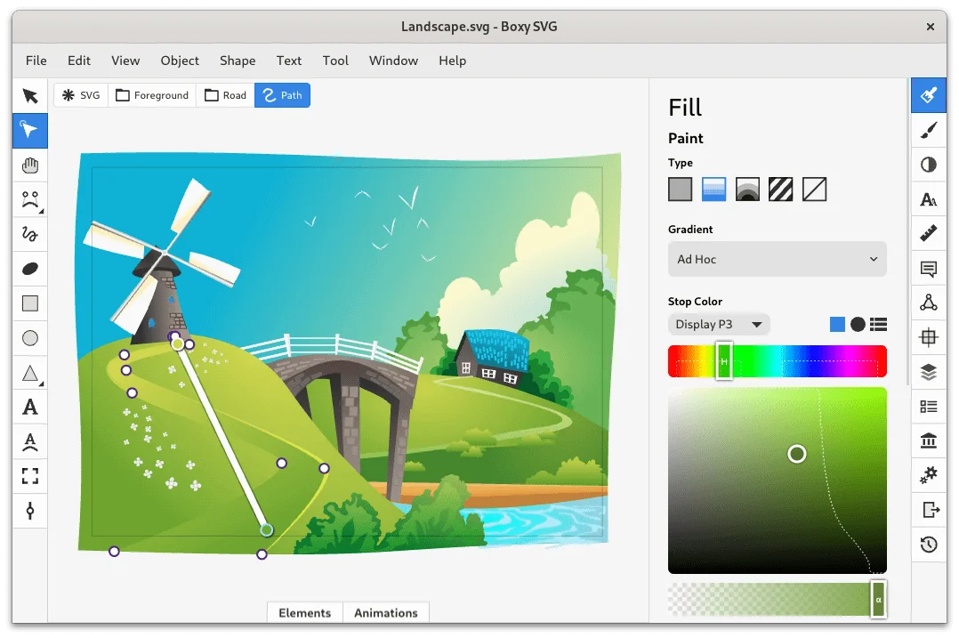Image resolution: width=959 pixels, height=638 pixels.
Task: Open the Animations tab
Action: (x=386, y=613)
